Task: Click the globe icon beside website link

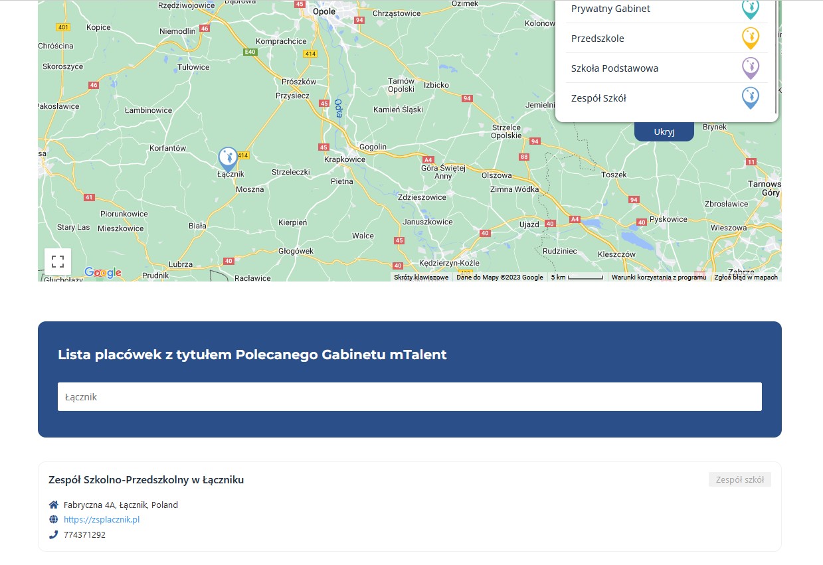Action: tap(54, 520)
